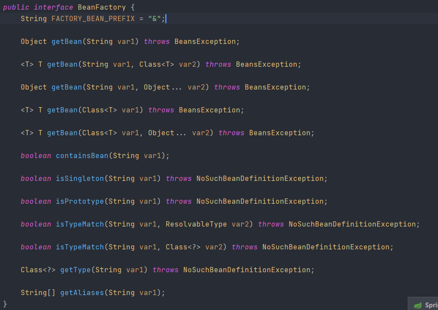Click the String[] return type of getAliases
The height and width of the screenshot is (310, 438).
[38, 293]
